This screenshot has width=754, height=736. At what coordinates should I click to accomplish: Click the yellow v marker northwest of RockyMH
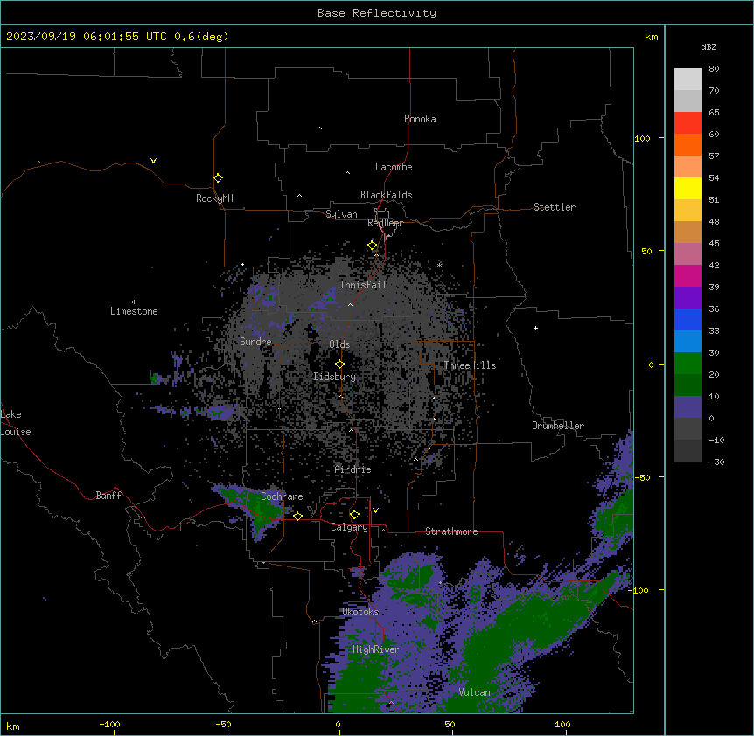153,161
